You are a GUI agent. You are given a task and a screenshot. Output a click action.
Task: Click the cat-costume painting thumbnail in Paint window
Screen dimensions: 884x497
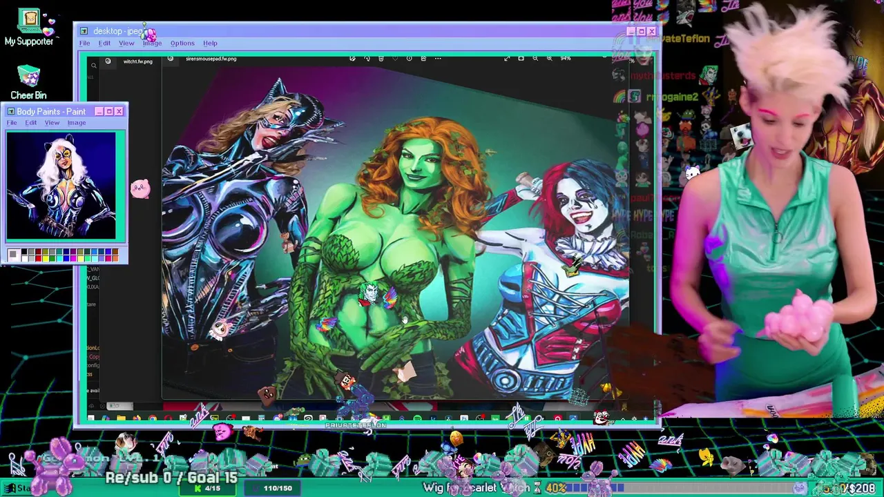tap(61, 186)
